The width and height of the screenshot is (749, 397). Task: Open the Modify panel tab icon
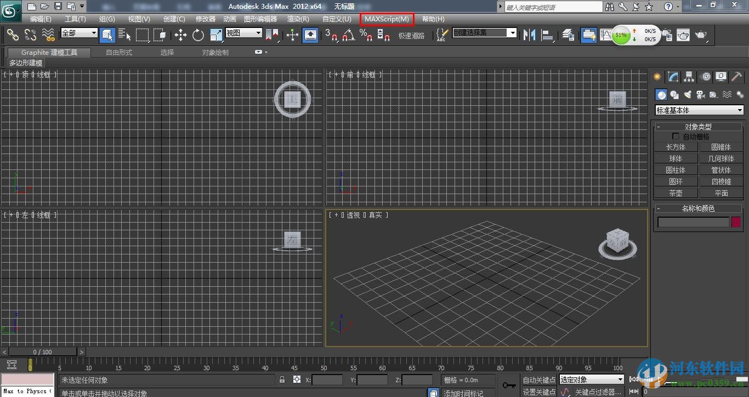673,77
